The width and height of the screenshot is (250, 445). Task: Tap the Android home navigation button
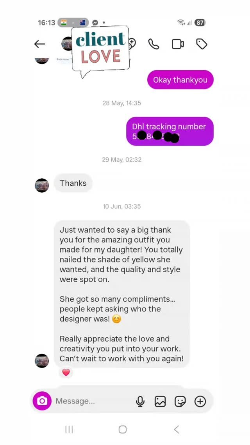click(123, 429)
